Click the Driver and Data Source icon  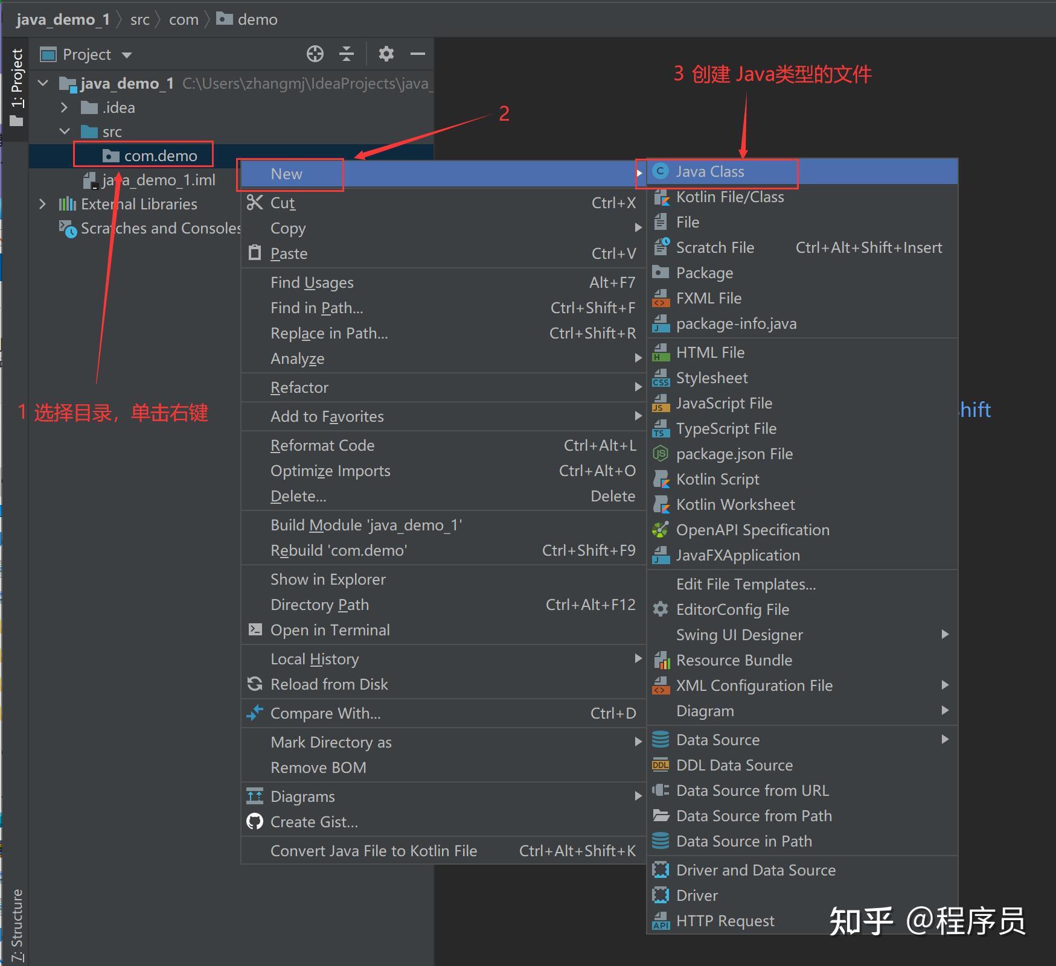tap(661, 870)
